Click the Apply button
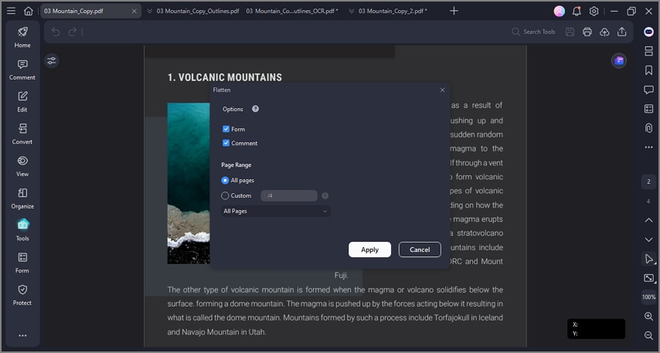The image size is (660, 353). tap(369, 249)
